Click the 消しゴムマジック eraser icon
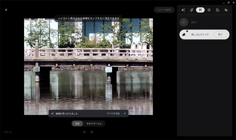The width and height of the screenshot is (236, 140). click(184, 34)
